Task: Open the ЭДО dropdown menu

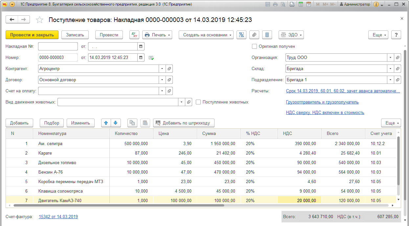Action: pos(291,35)
